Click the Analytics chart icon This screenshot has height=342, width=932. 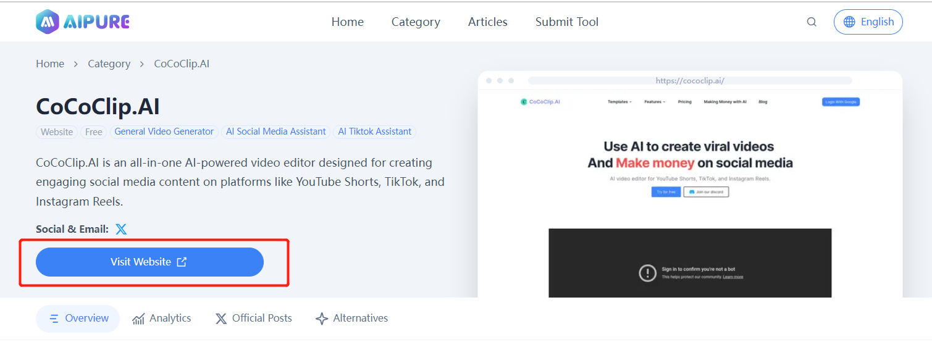tap(138, 319)
